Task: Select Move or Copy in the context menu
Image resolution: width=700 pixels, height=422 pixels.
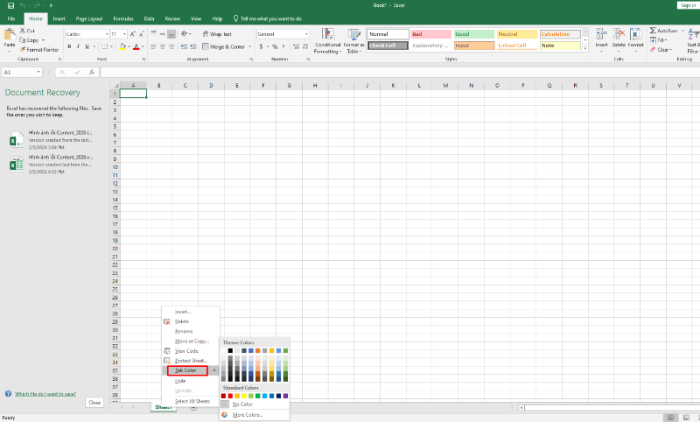Action: point(192,341)
